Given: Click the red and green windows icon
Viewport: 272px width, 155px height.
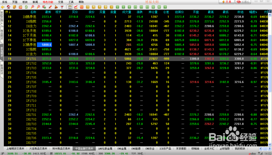Looking at the screenshot, I should (44, 7).
